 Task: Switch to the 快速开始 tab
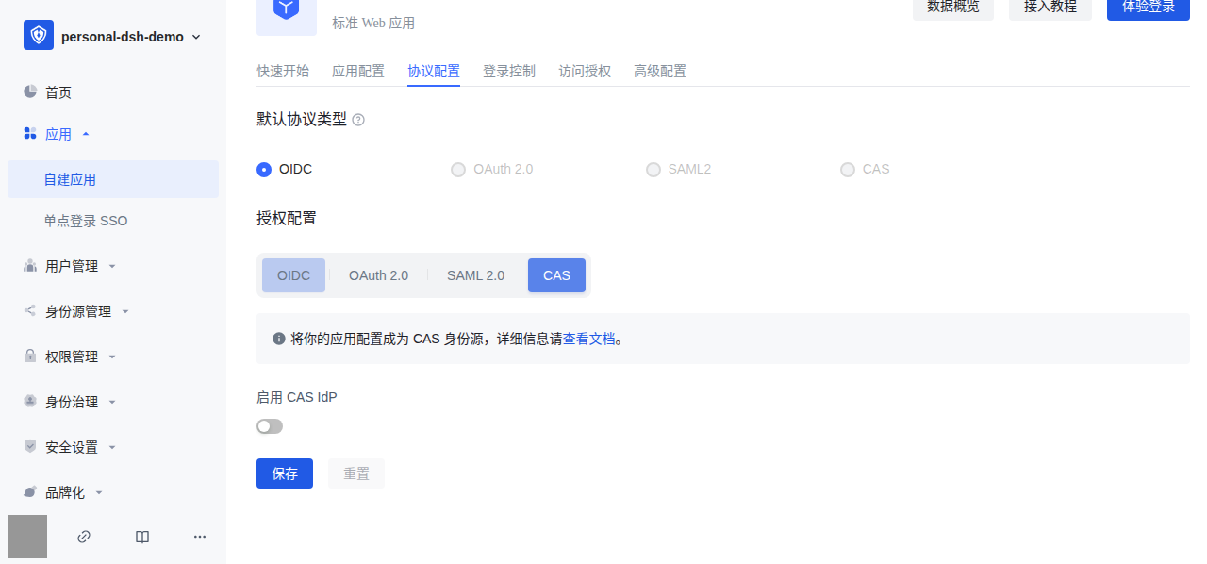[283, 71]
